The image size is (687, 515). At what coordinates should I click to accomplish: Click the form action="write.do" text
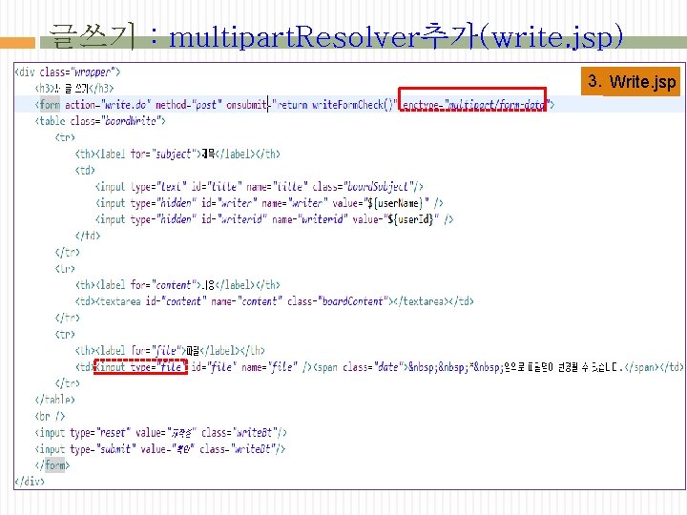tap(93, 105)
